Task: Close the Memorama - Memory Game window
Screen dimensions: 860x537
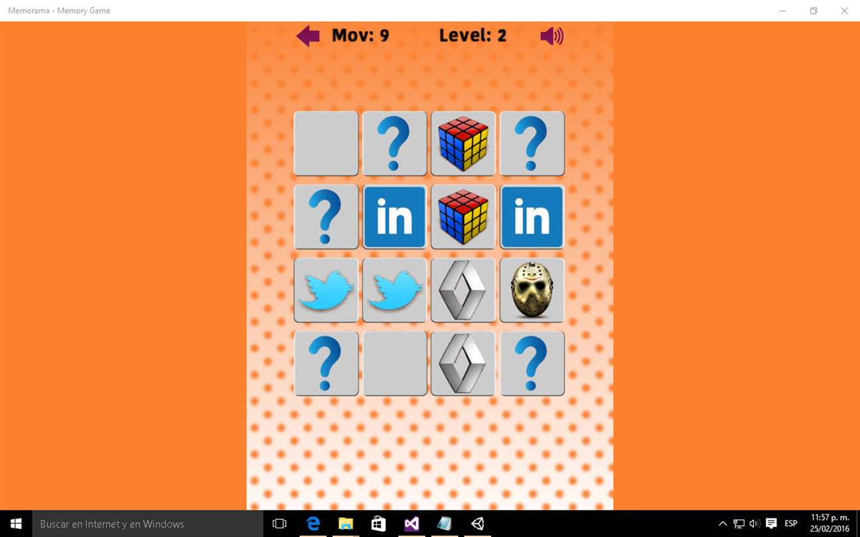Action: (x=844, y=11)
